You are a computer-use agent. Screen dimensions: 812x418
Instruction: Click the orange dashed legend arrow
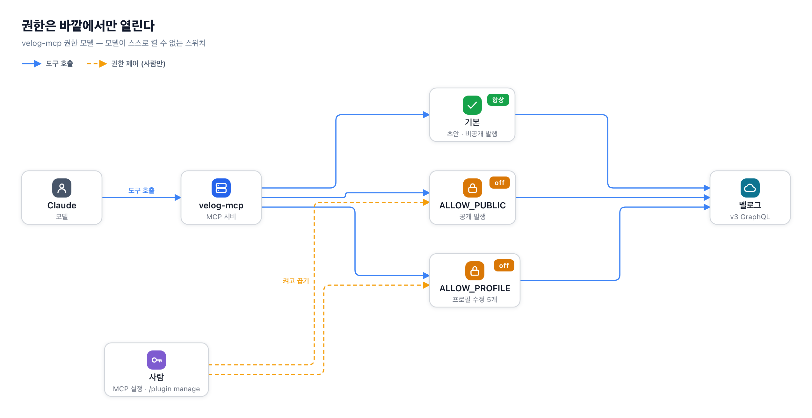click(x=97, y=64)
